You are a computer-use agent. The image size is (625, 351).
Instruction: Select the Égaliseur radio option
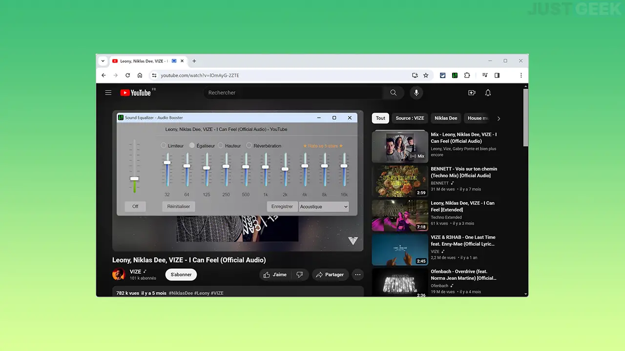tap(192, 145)
